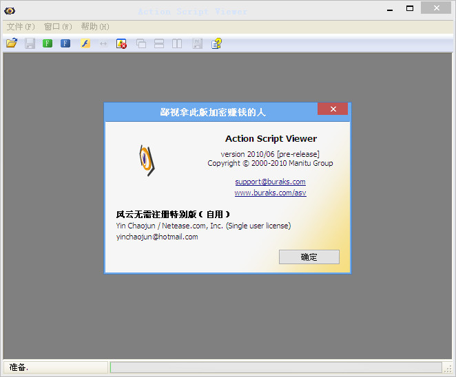
Task: Click the eye app icon in title bar
Action: point(10,11)
